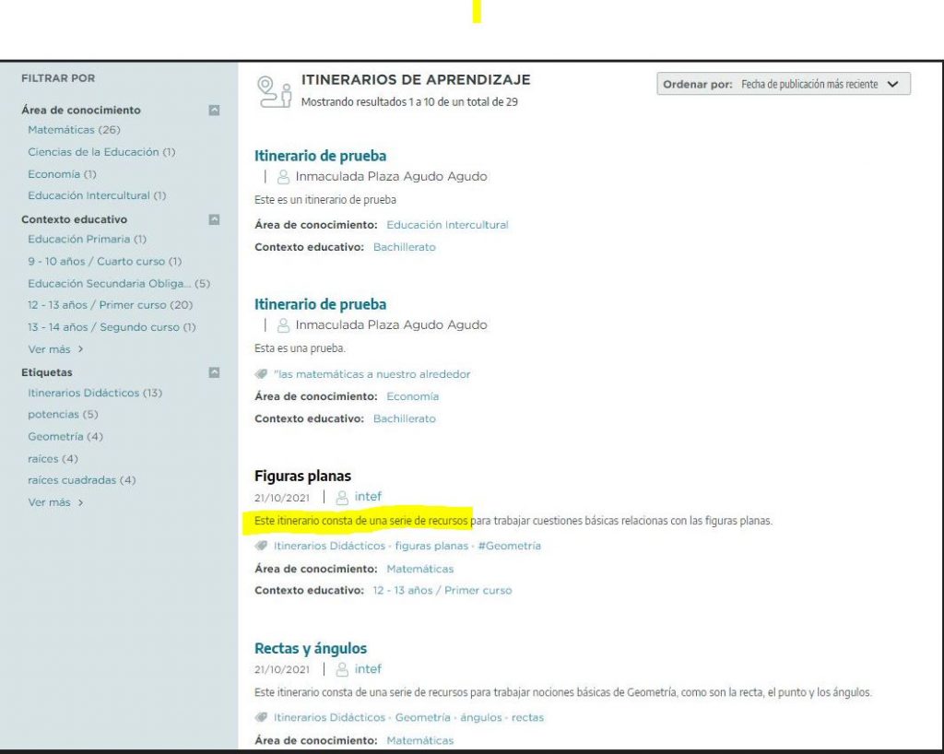Click 'Este es un itinerario de prueba' description
Viewport: 944px width, 754px height.
tap(325, 200)
